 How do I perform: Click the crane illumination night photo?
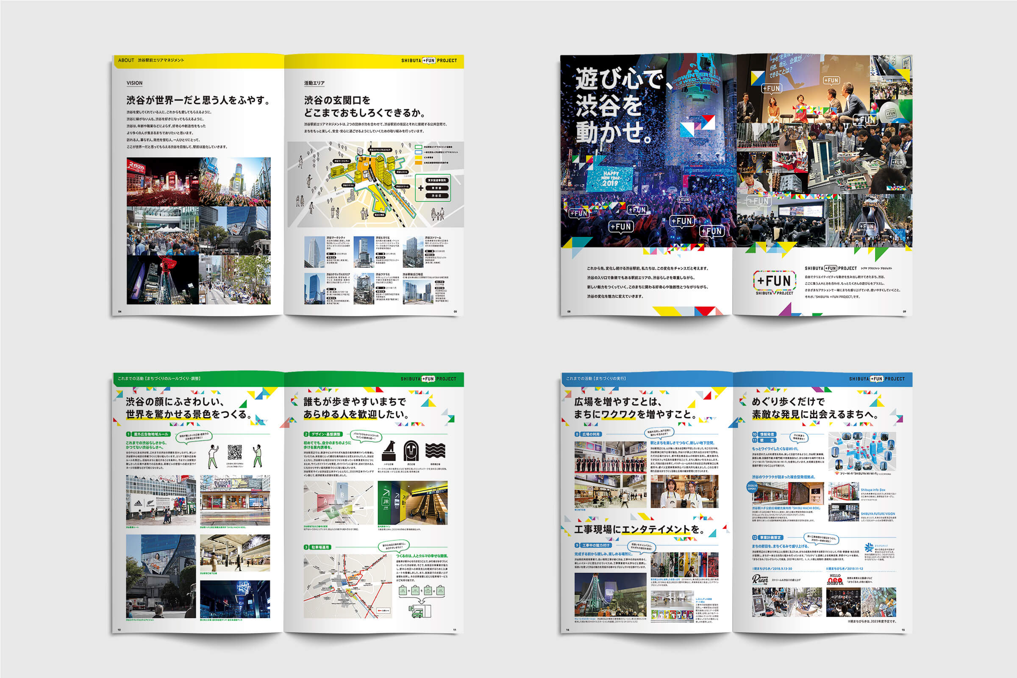610,595
